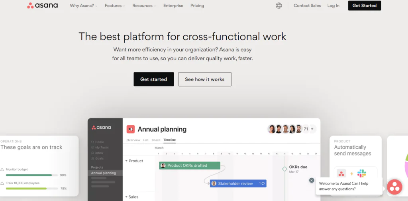
Task: Collapse the Sales section
Action: (127, 197)
